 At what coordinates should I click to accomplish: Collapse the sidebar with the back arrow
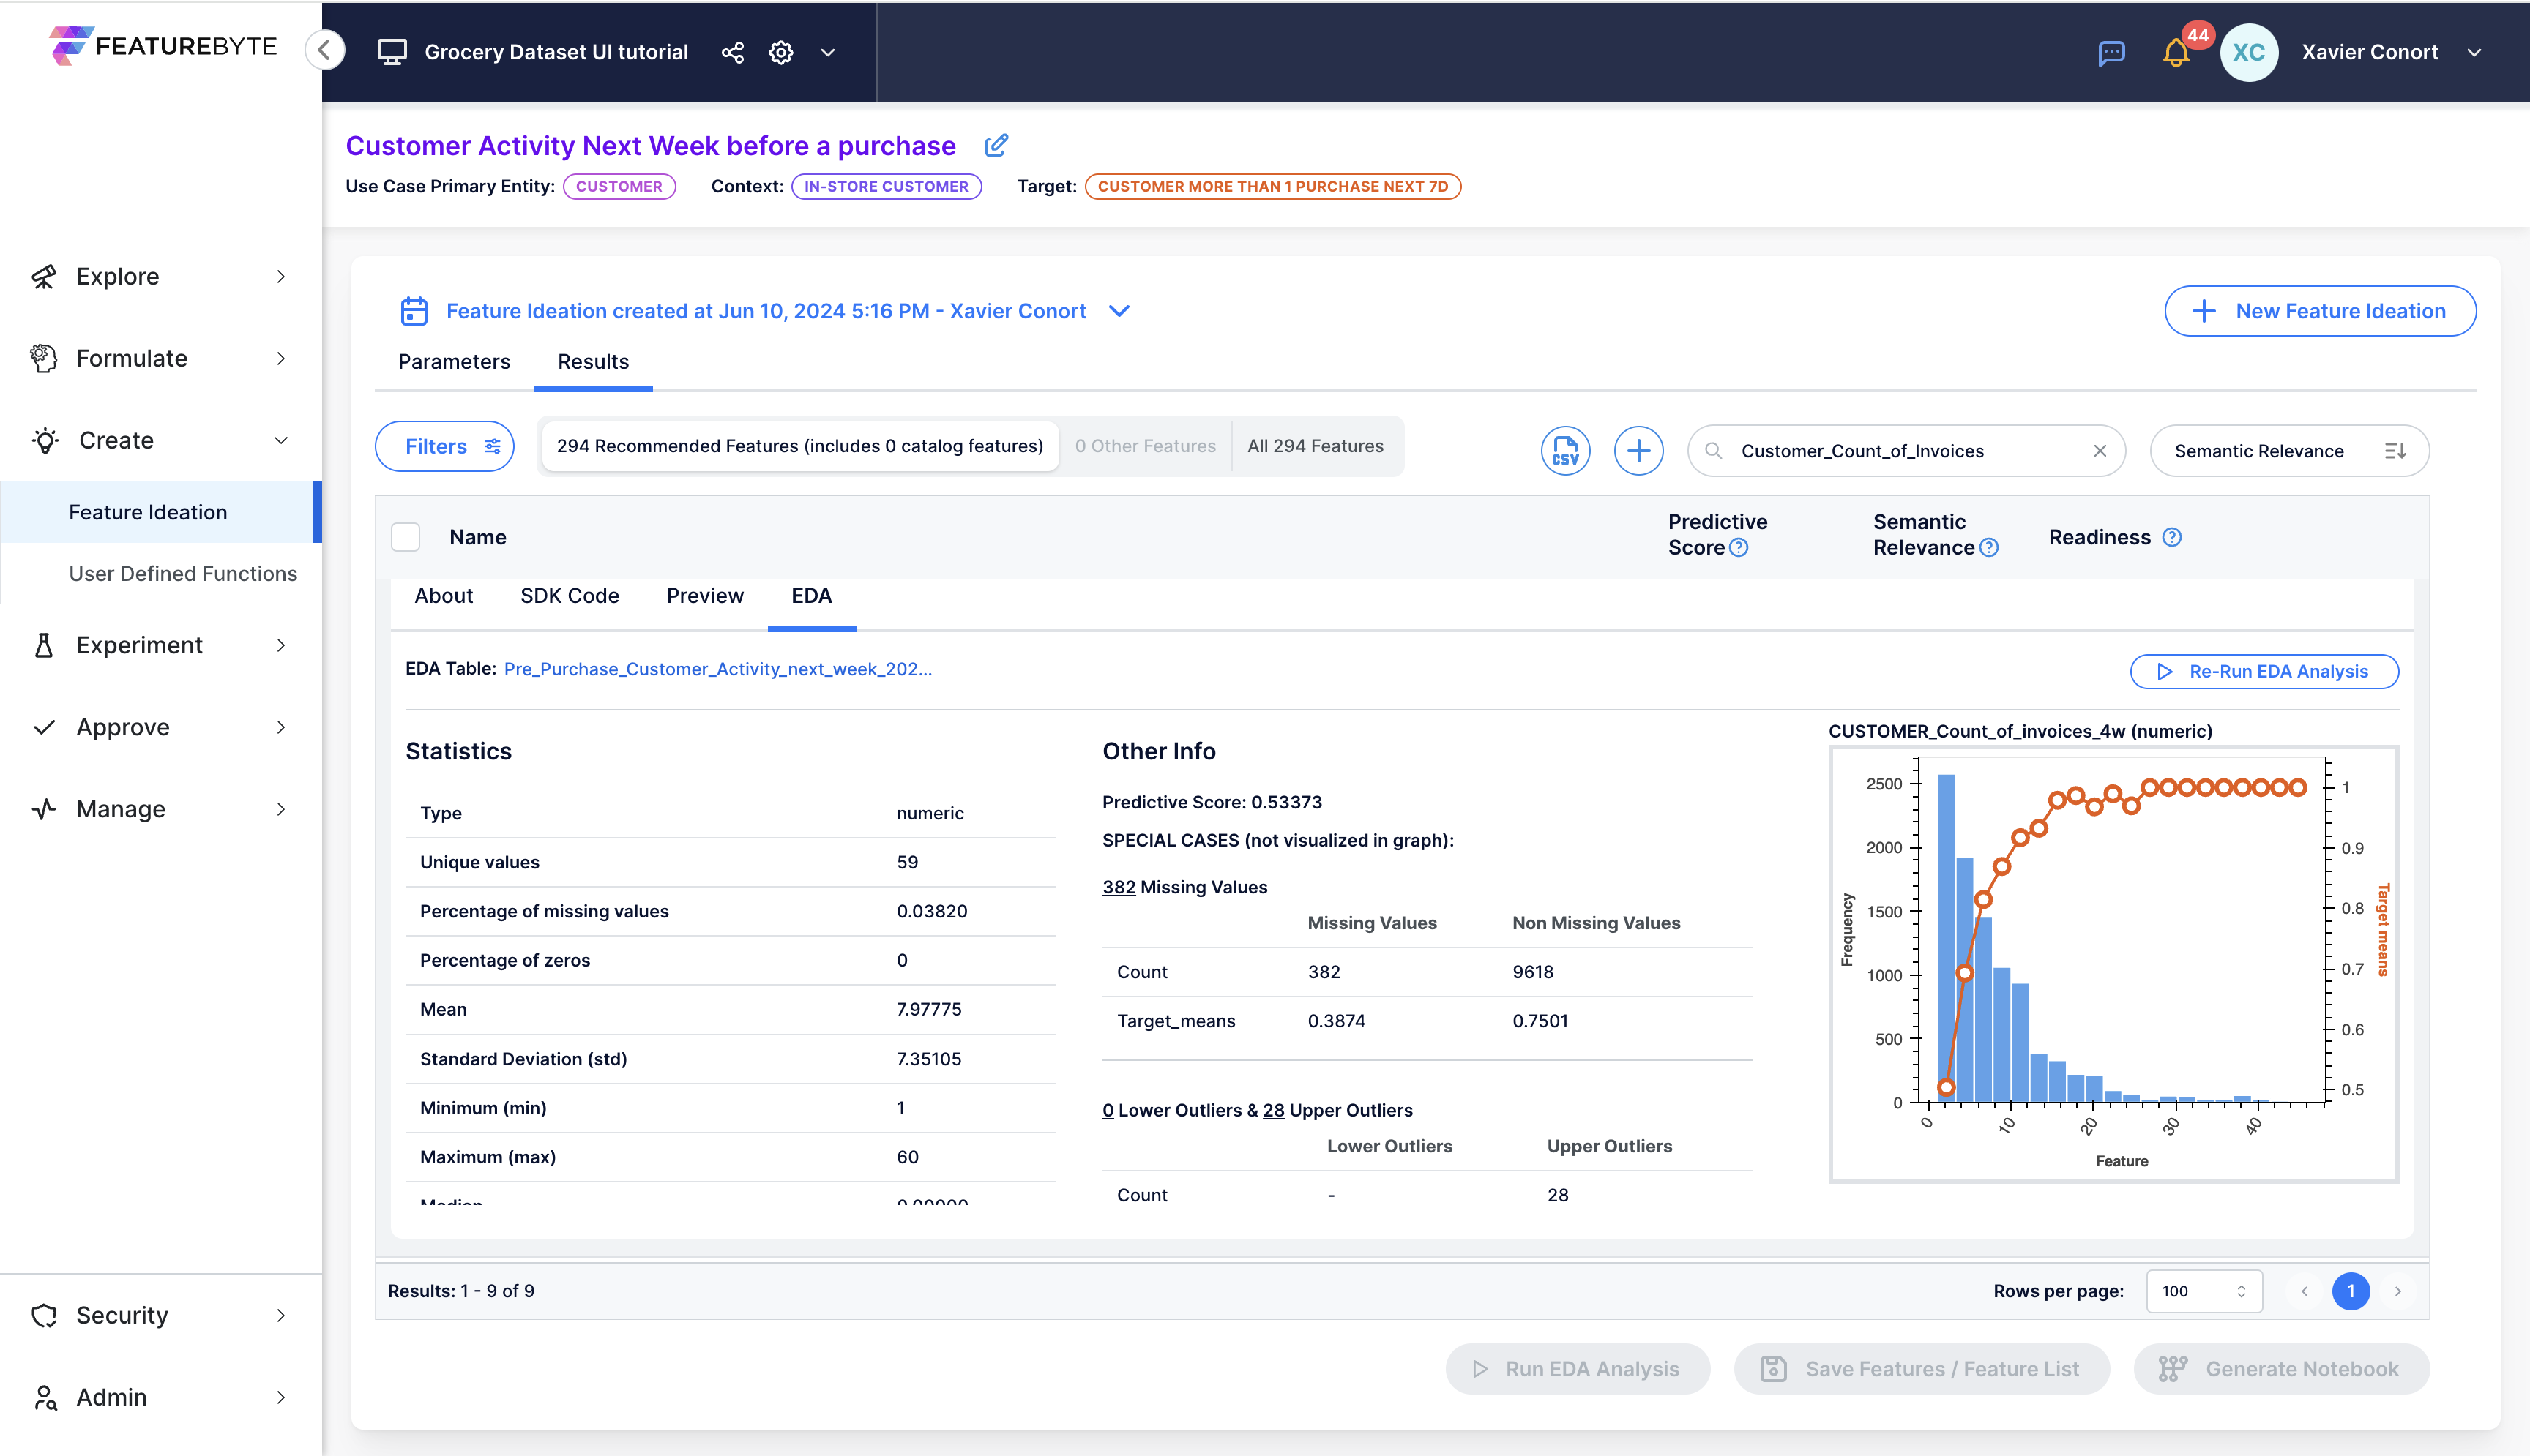[325, 50]
